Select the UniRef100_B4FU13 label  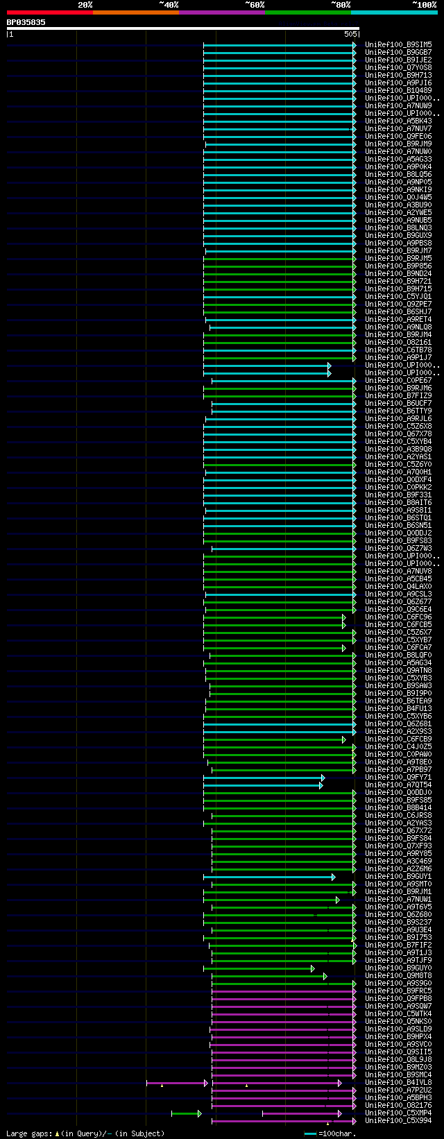(398, 708)
